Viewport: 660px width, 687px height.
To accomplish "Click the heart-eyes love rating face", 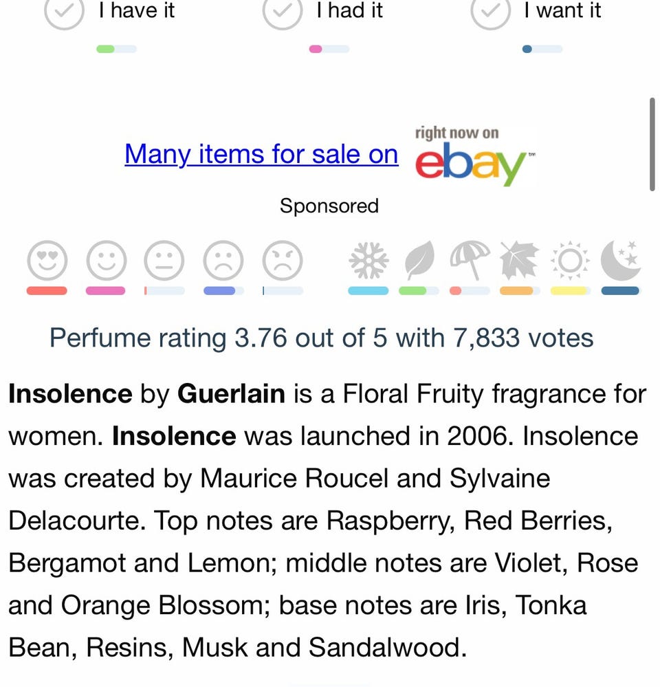I will coord(47,261).
